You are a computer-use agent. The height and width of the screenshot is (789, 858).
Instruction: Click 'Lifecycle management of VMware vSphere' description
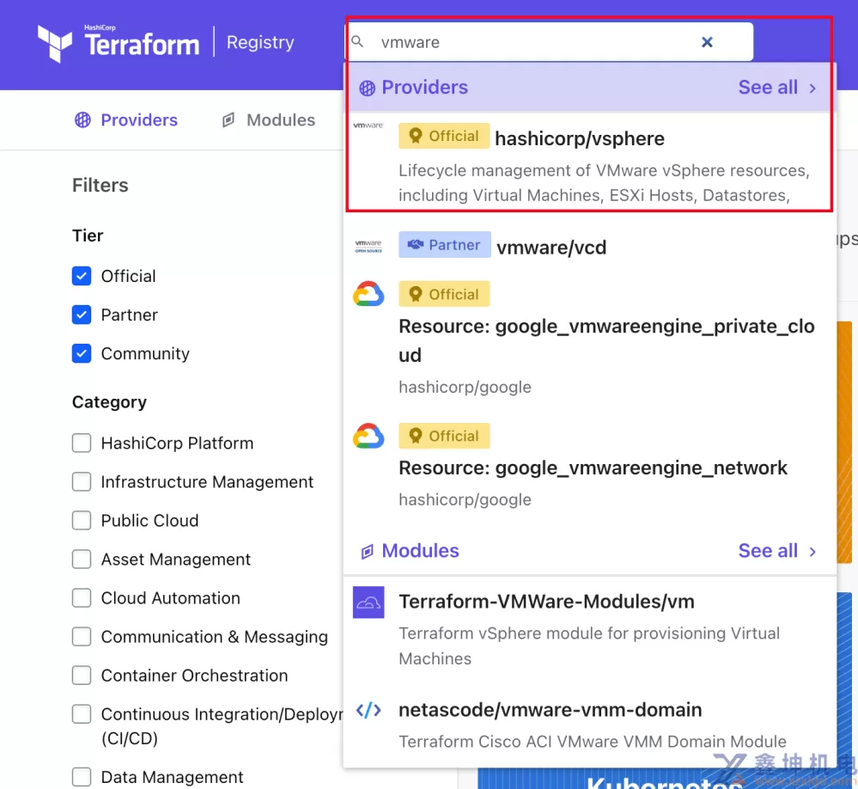(604, 183)
